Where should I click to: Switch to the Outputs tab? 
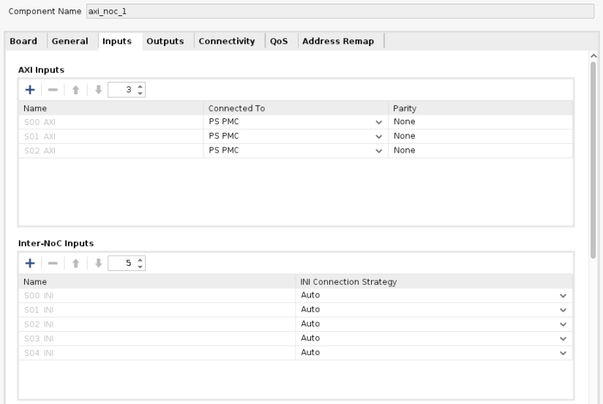click(165, 42)
